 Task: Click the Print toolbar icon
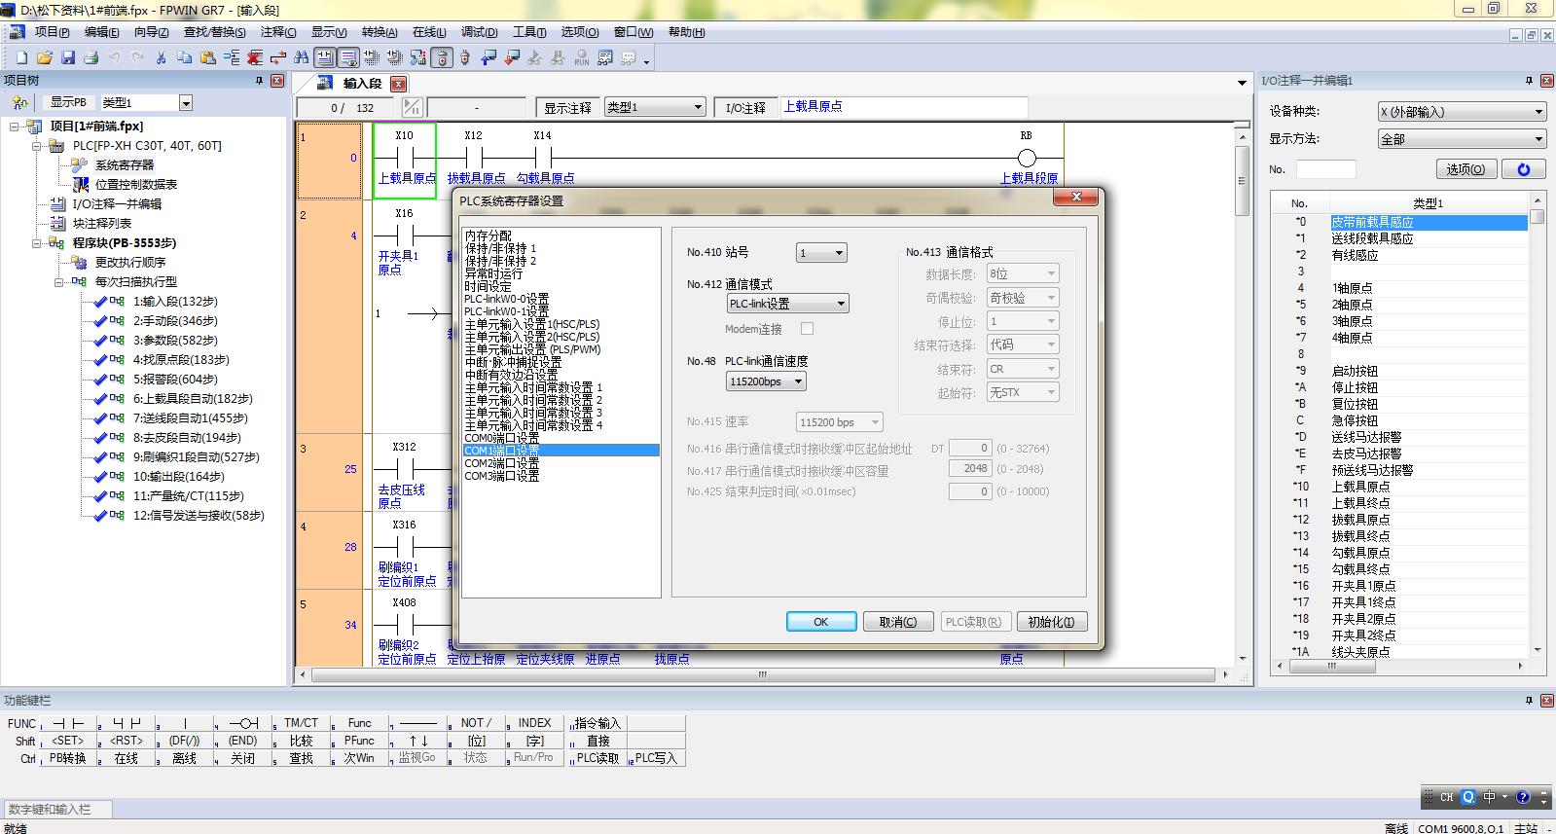(91, 58)
